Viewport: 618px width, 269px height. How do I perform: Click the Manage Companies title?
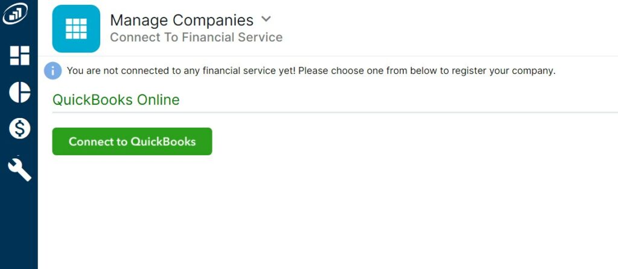[x=182, y=20]
